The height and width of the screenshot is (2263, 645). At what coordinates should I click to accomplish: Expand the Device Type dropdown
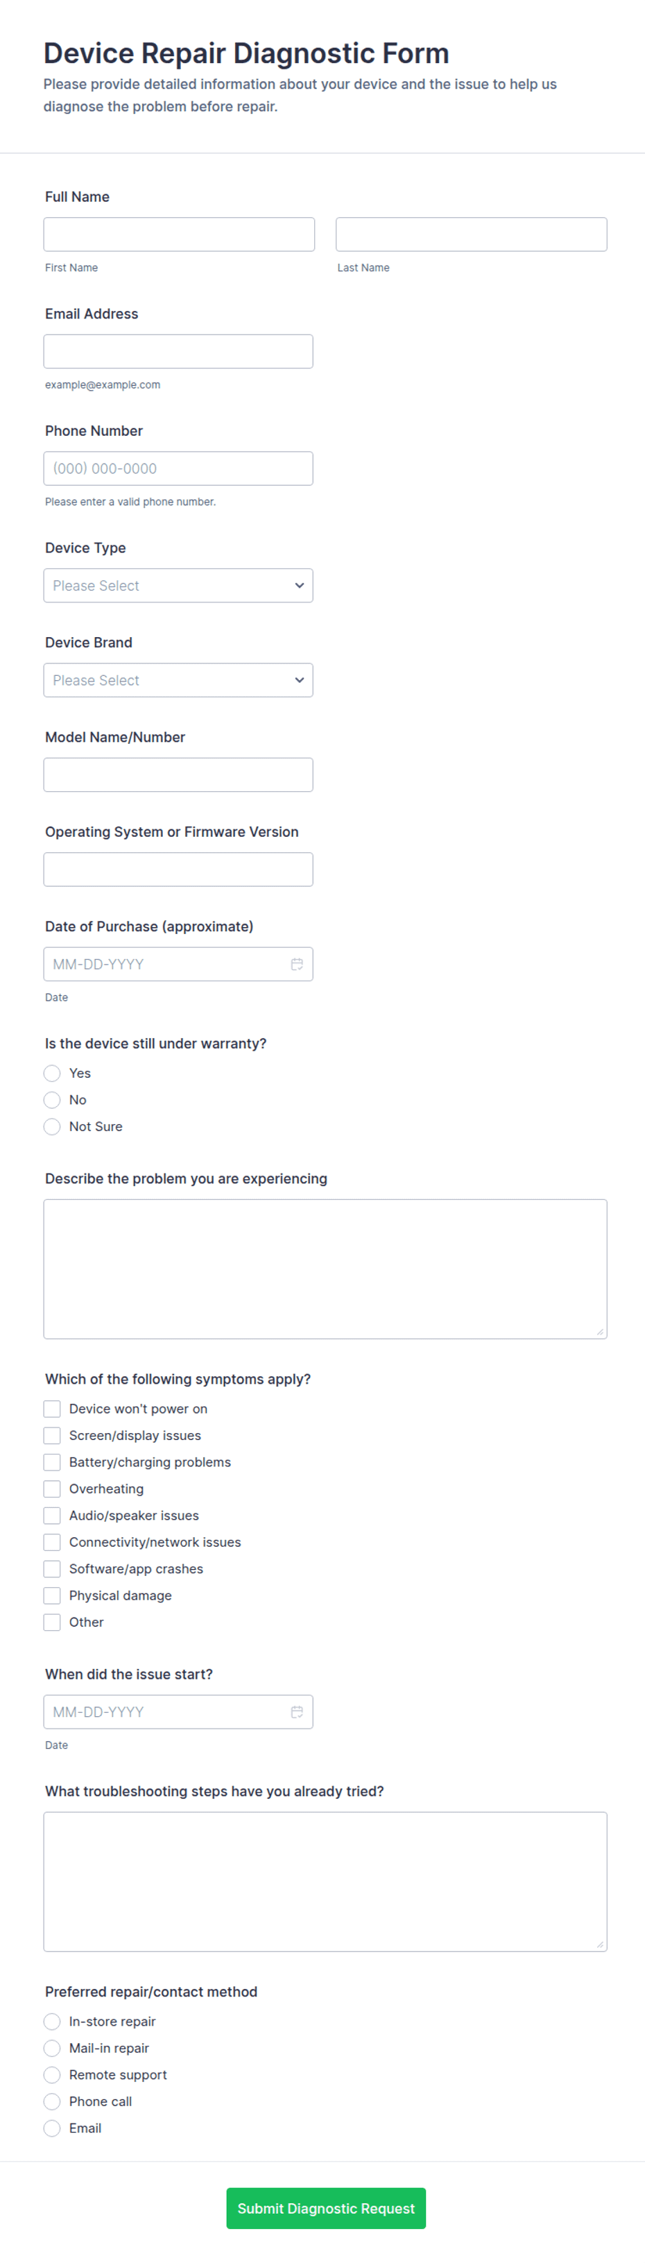coord(178,585)
